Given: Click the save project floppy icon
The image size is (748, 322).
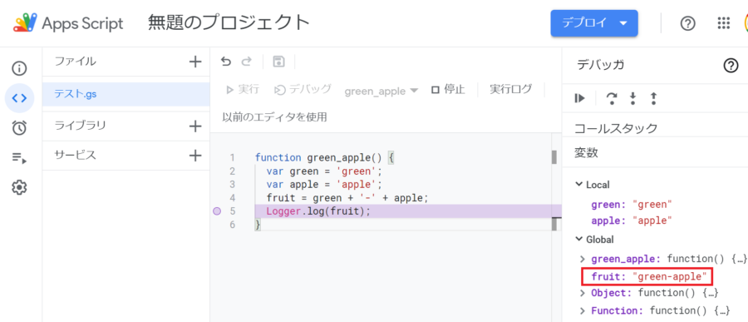Looking at the screenshot, I should pyautogui.click(x=278, y=61).
